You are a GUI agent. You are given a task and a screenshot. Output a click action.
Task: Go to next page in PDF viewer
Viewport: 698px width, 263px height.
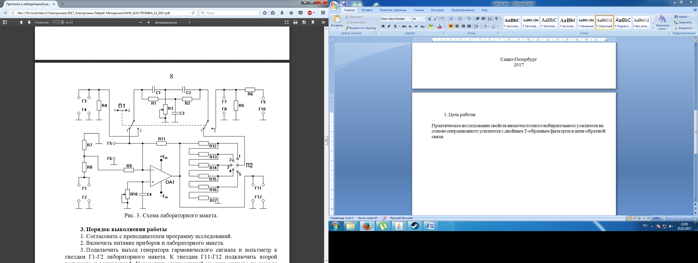29,22
